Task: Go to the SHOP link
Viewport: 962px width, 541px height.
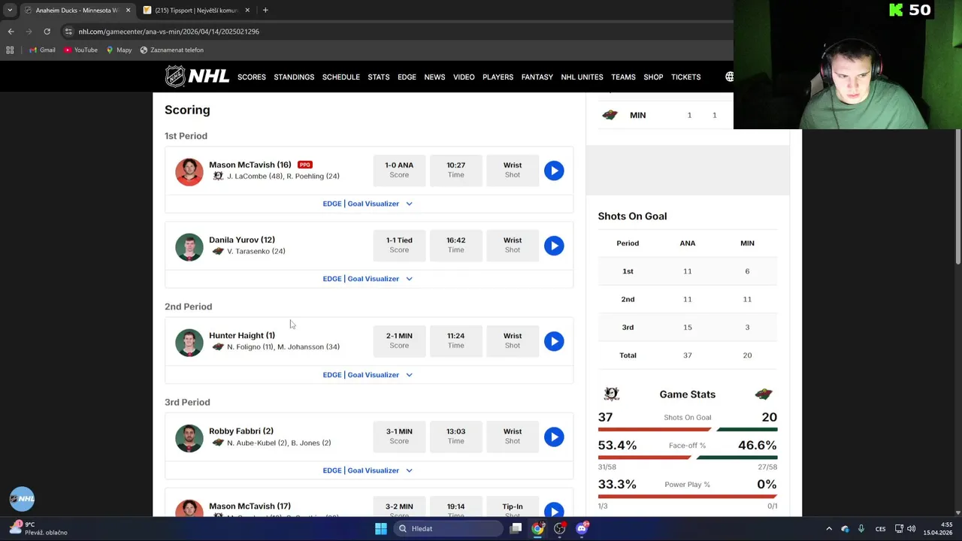Action: (653, 77)
